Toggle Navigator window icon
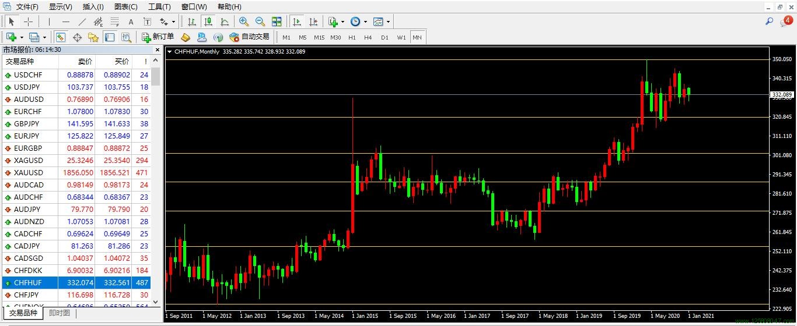Image resolution: width=797 pixels, height=326 pixels. point(93,37)
